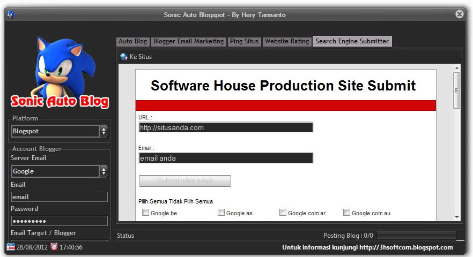This screenshot has width=473, height=257.
Task: Click the calendar icon beside the date
Action: (x=11, y=247)
